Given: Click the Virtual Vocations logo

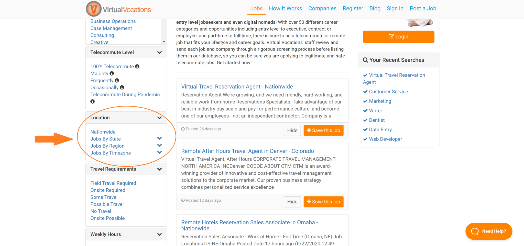Looking at the screenshot, I should click(118, 9).
